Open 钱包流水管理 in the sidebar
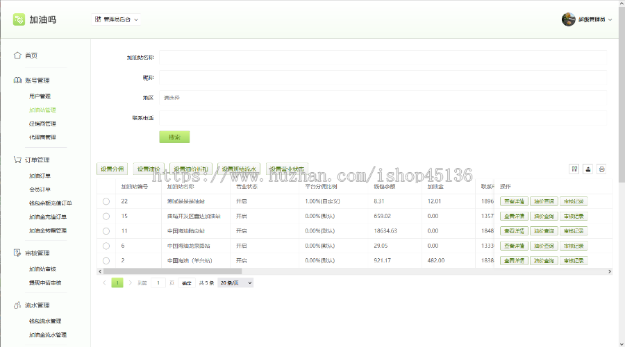This screenshot has height=347, width=625. (45, 321)
